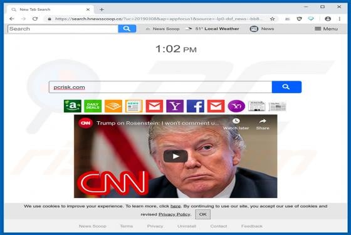Screen dimensions: 351x235
Task: Share the CNN video
Action: [263, 124]
